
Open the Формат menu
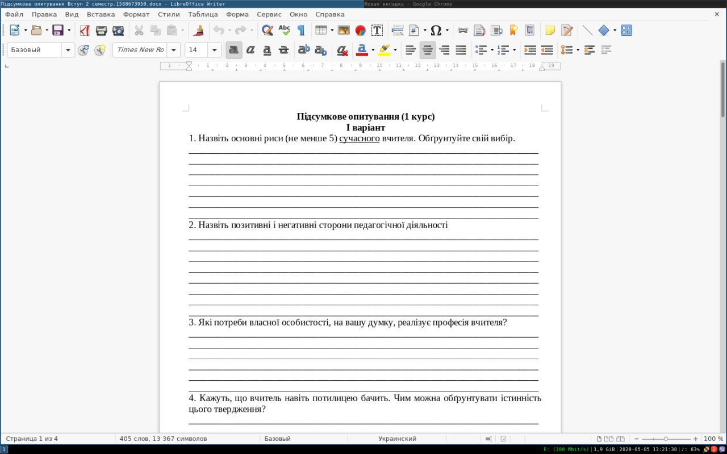tap(136, 14)
